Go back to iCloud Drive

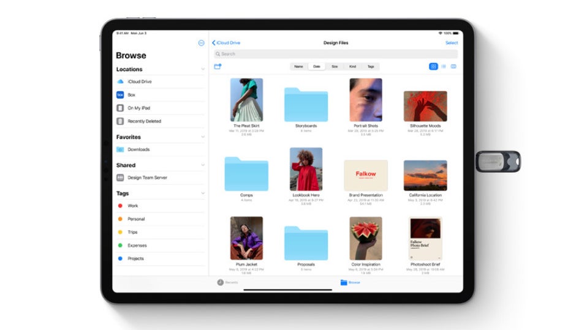pos(226,43)
